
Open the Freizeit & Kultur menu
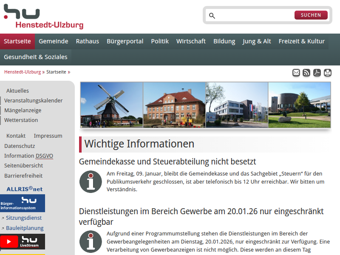[x=301, y=41]
